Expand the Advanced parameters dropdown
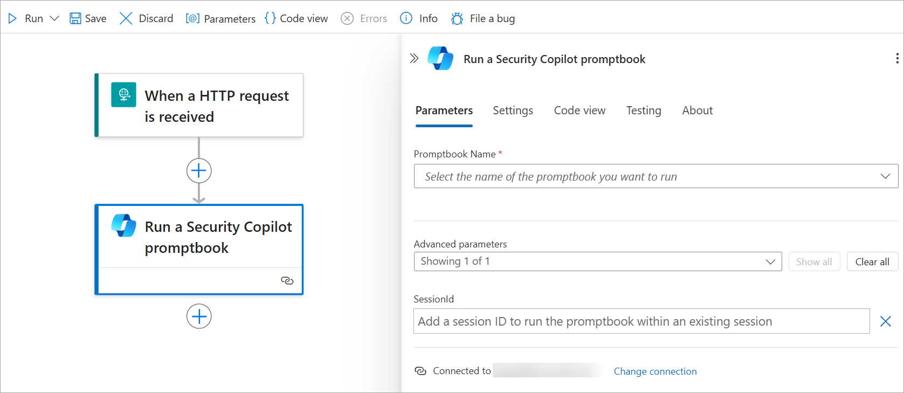 pyautogui.click(x=598, y=261)
